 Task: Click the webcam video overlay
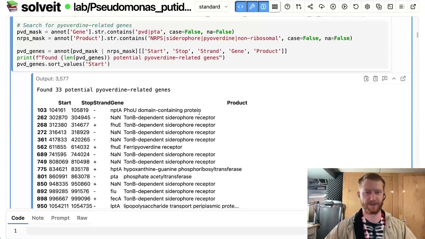coord(366,203)
